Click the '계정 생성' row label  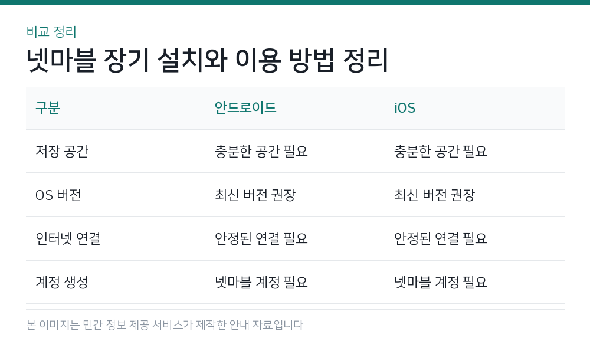click(x=62, y=282)
